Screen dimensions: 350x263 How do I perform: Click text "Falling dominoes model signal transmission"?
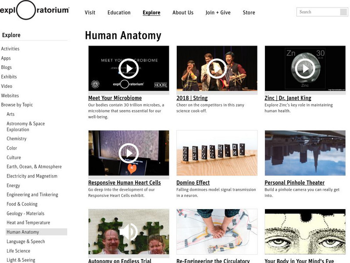pyautogui.click(x=216, y=189)
